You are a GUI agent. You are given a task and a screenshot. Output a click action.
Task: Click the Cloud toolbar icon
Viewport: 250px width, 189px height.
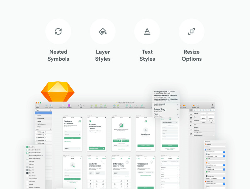184,105
